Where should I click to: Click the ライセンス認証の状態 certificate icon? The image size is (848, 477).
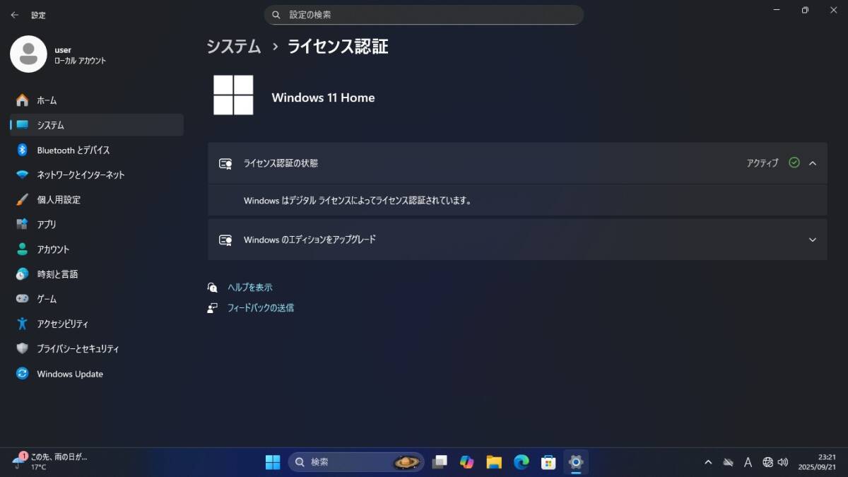(225, 163)
